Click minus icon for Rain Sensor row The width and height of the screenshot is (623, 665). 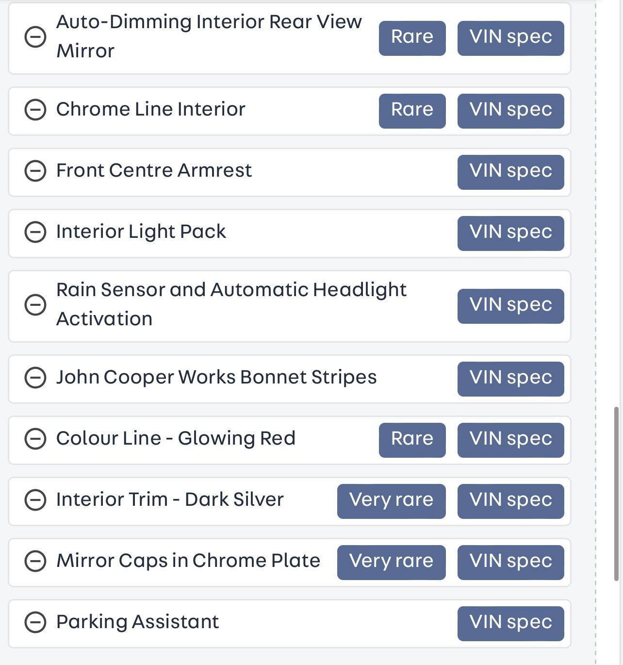(35, 305)
